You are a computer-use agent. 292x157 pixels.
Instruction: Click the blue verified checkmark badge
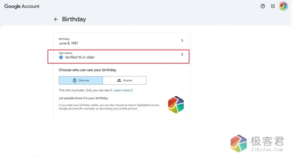(x=61, y=57)
